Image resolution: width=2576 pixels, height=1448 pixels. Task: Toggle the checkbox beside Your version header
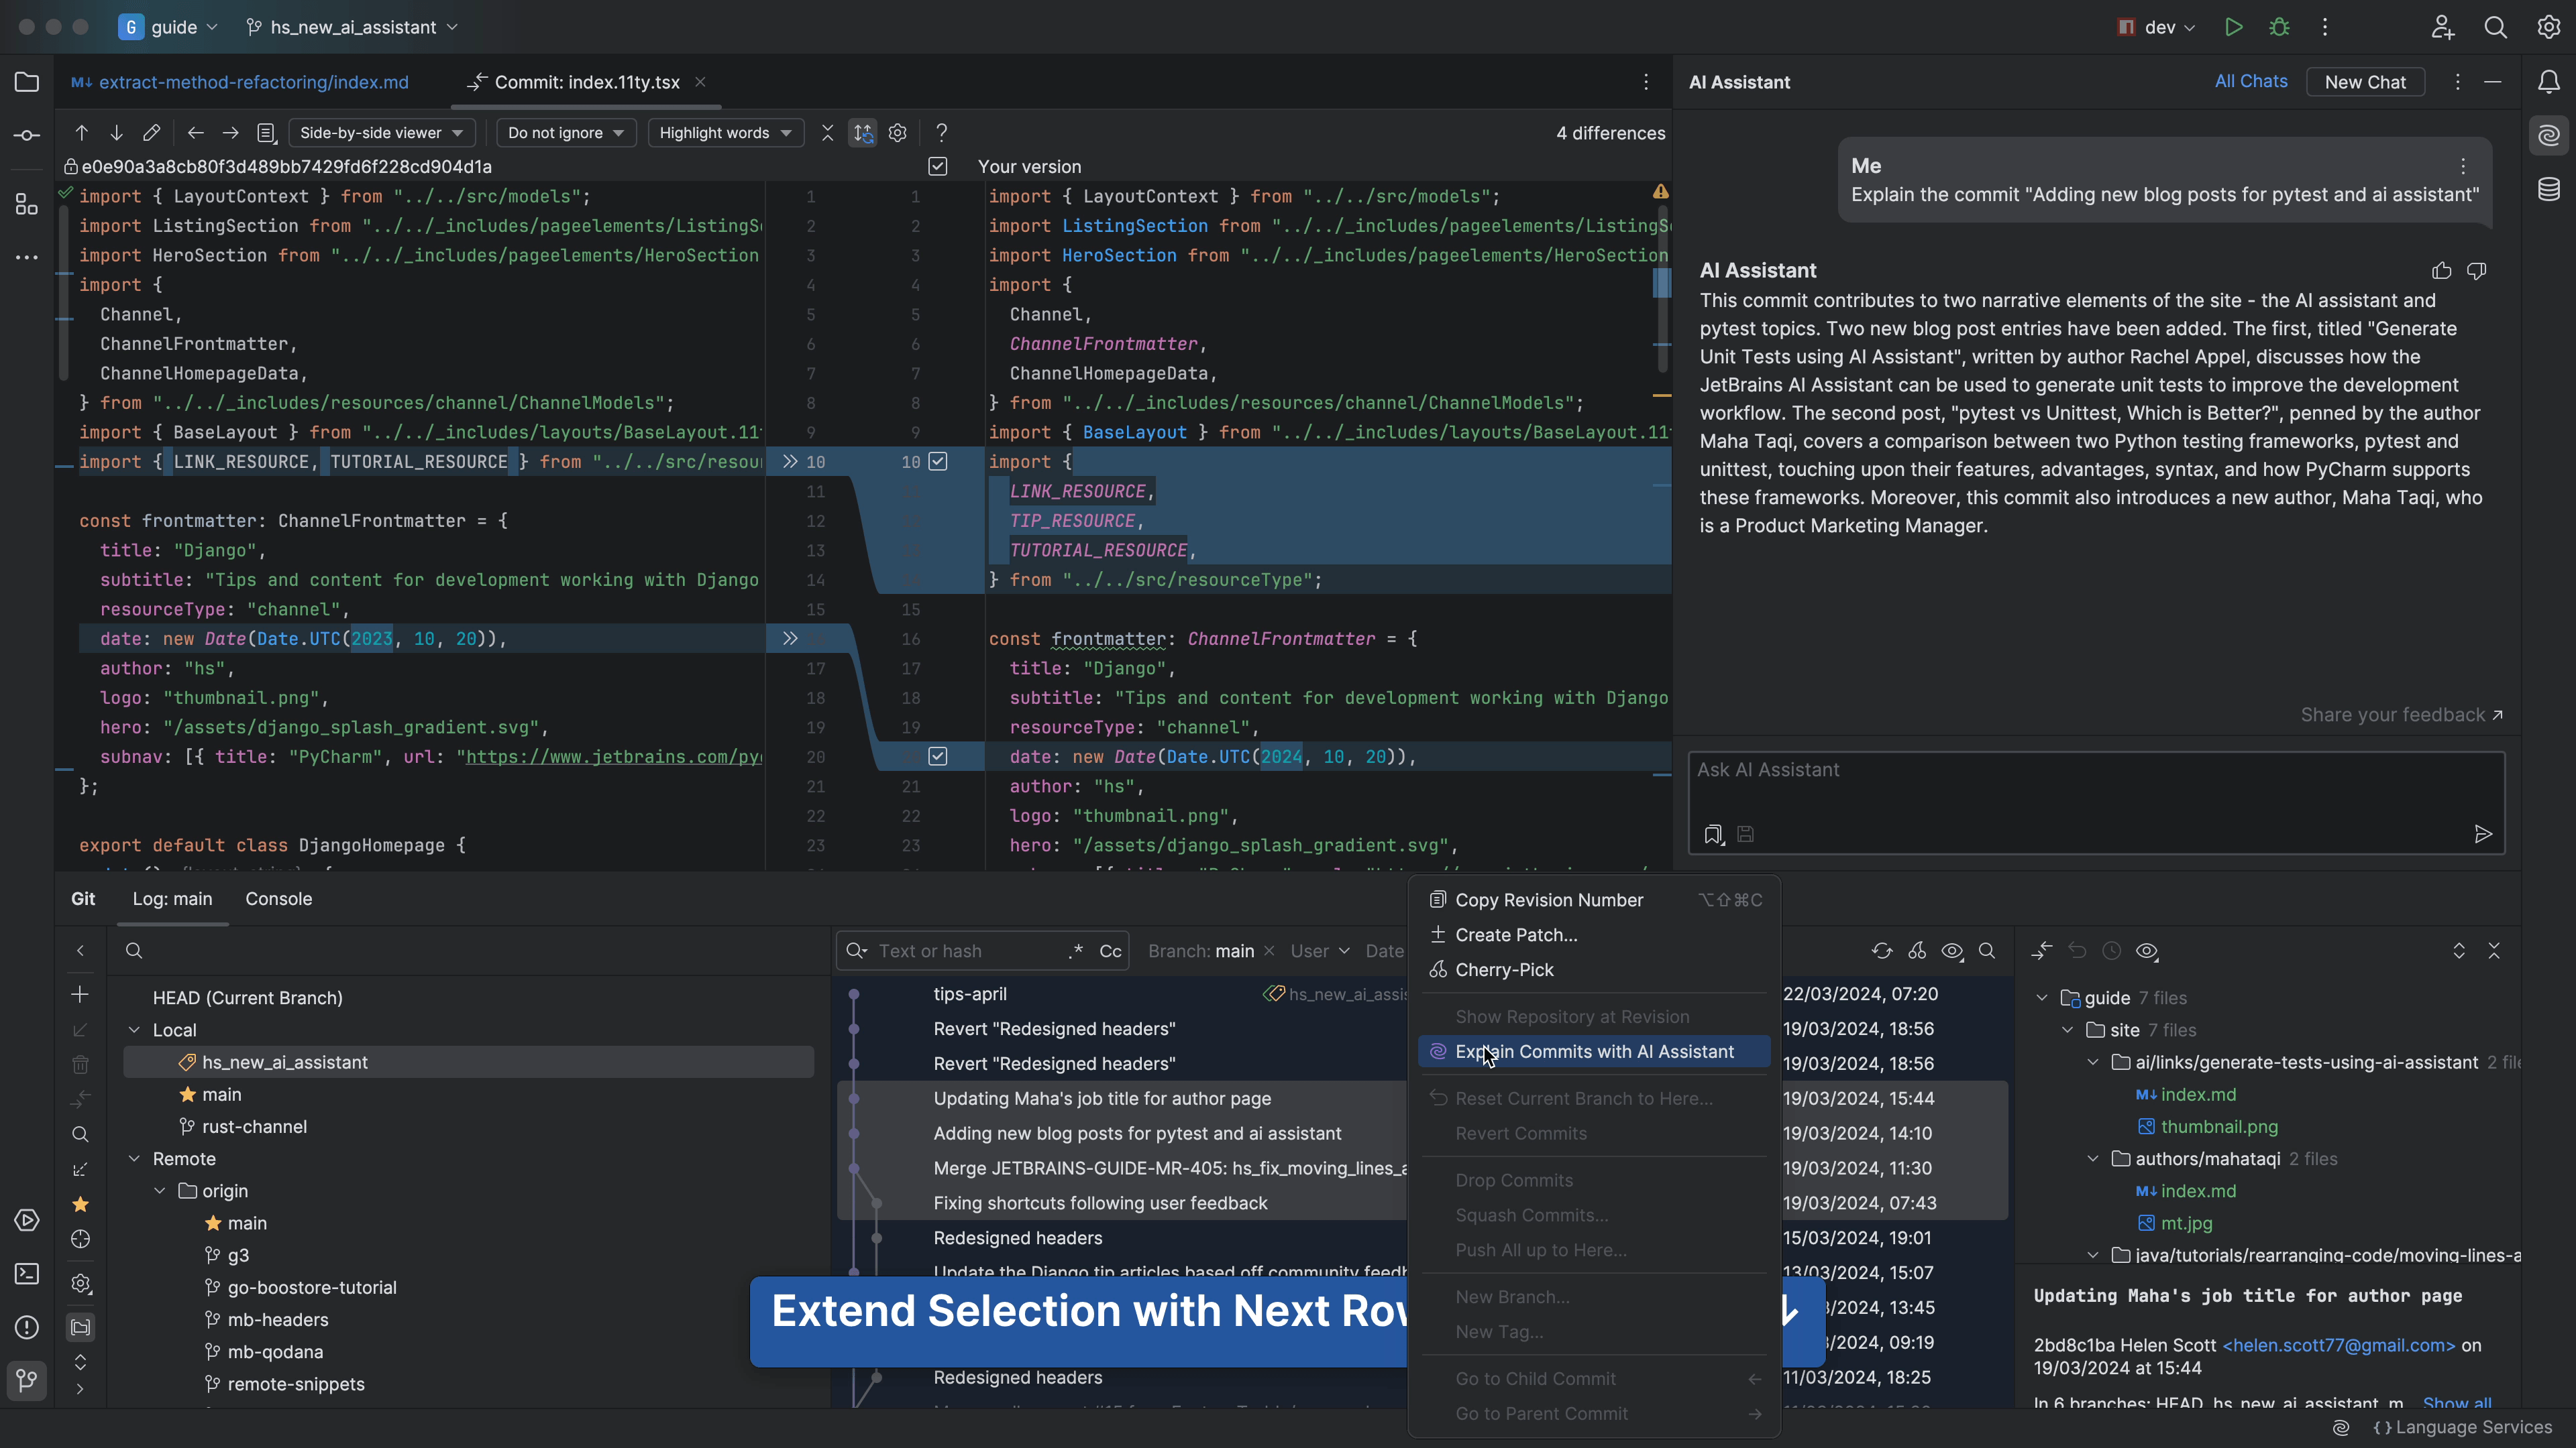(x=937, y=167)
